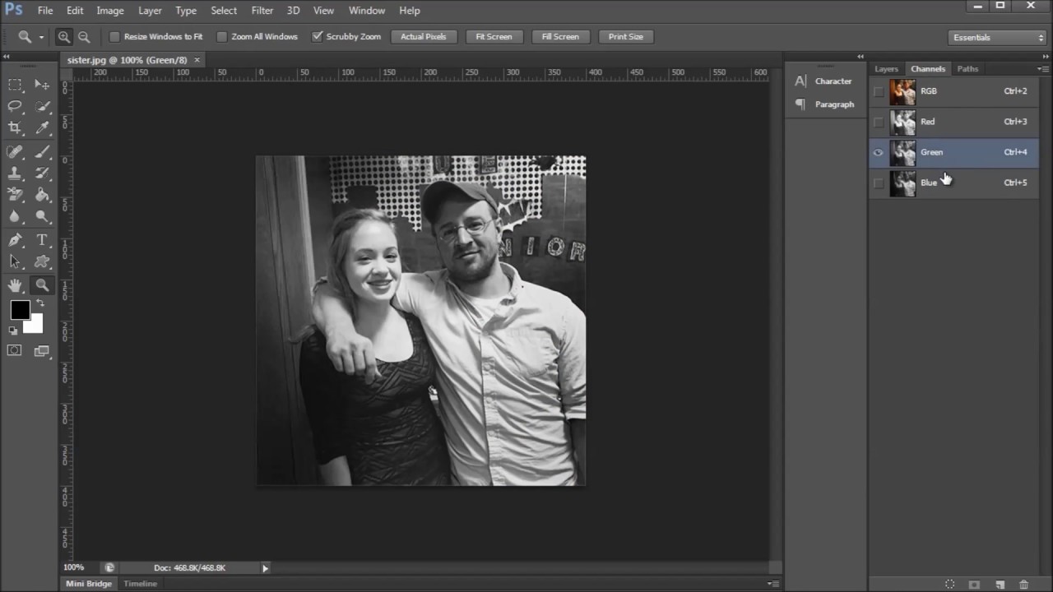The width and height of the screenshot is (1053, 592).
Task: Open the Mini Bridge panel menu
Action: click(x=772, y=584)
